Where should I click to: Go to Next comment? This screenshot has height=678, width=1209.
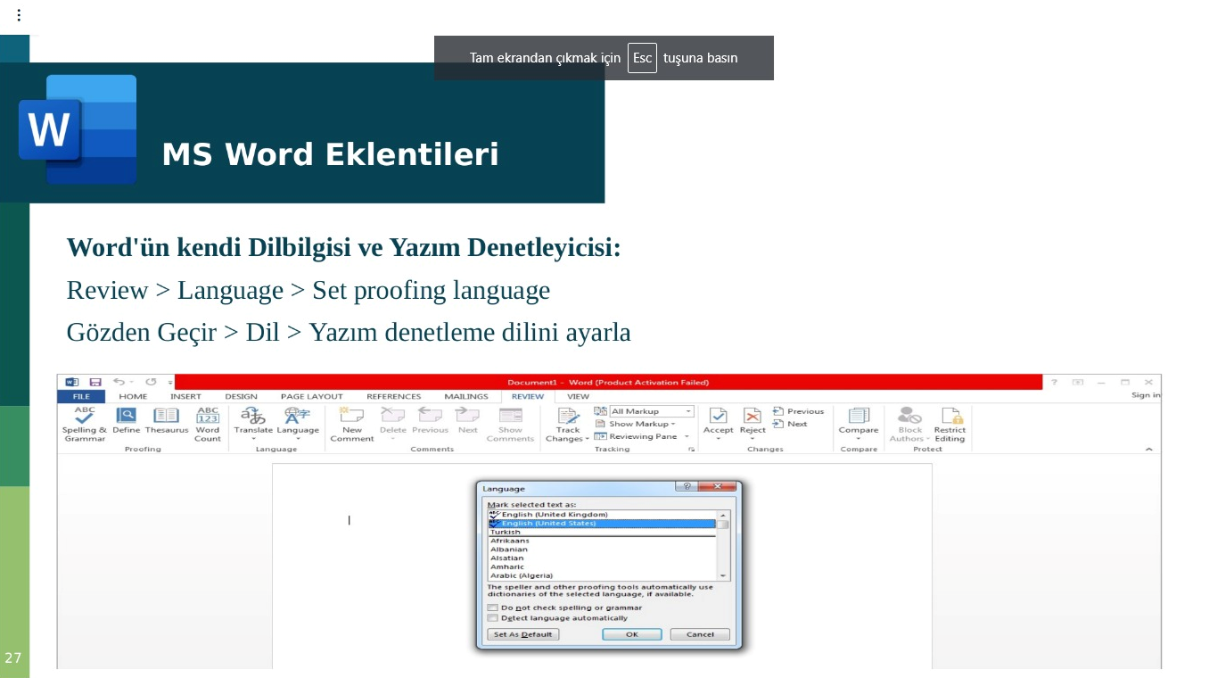468,421
